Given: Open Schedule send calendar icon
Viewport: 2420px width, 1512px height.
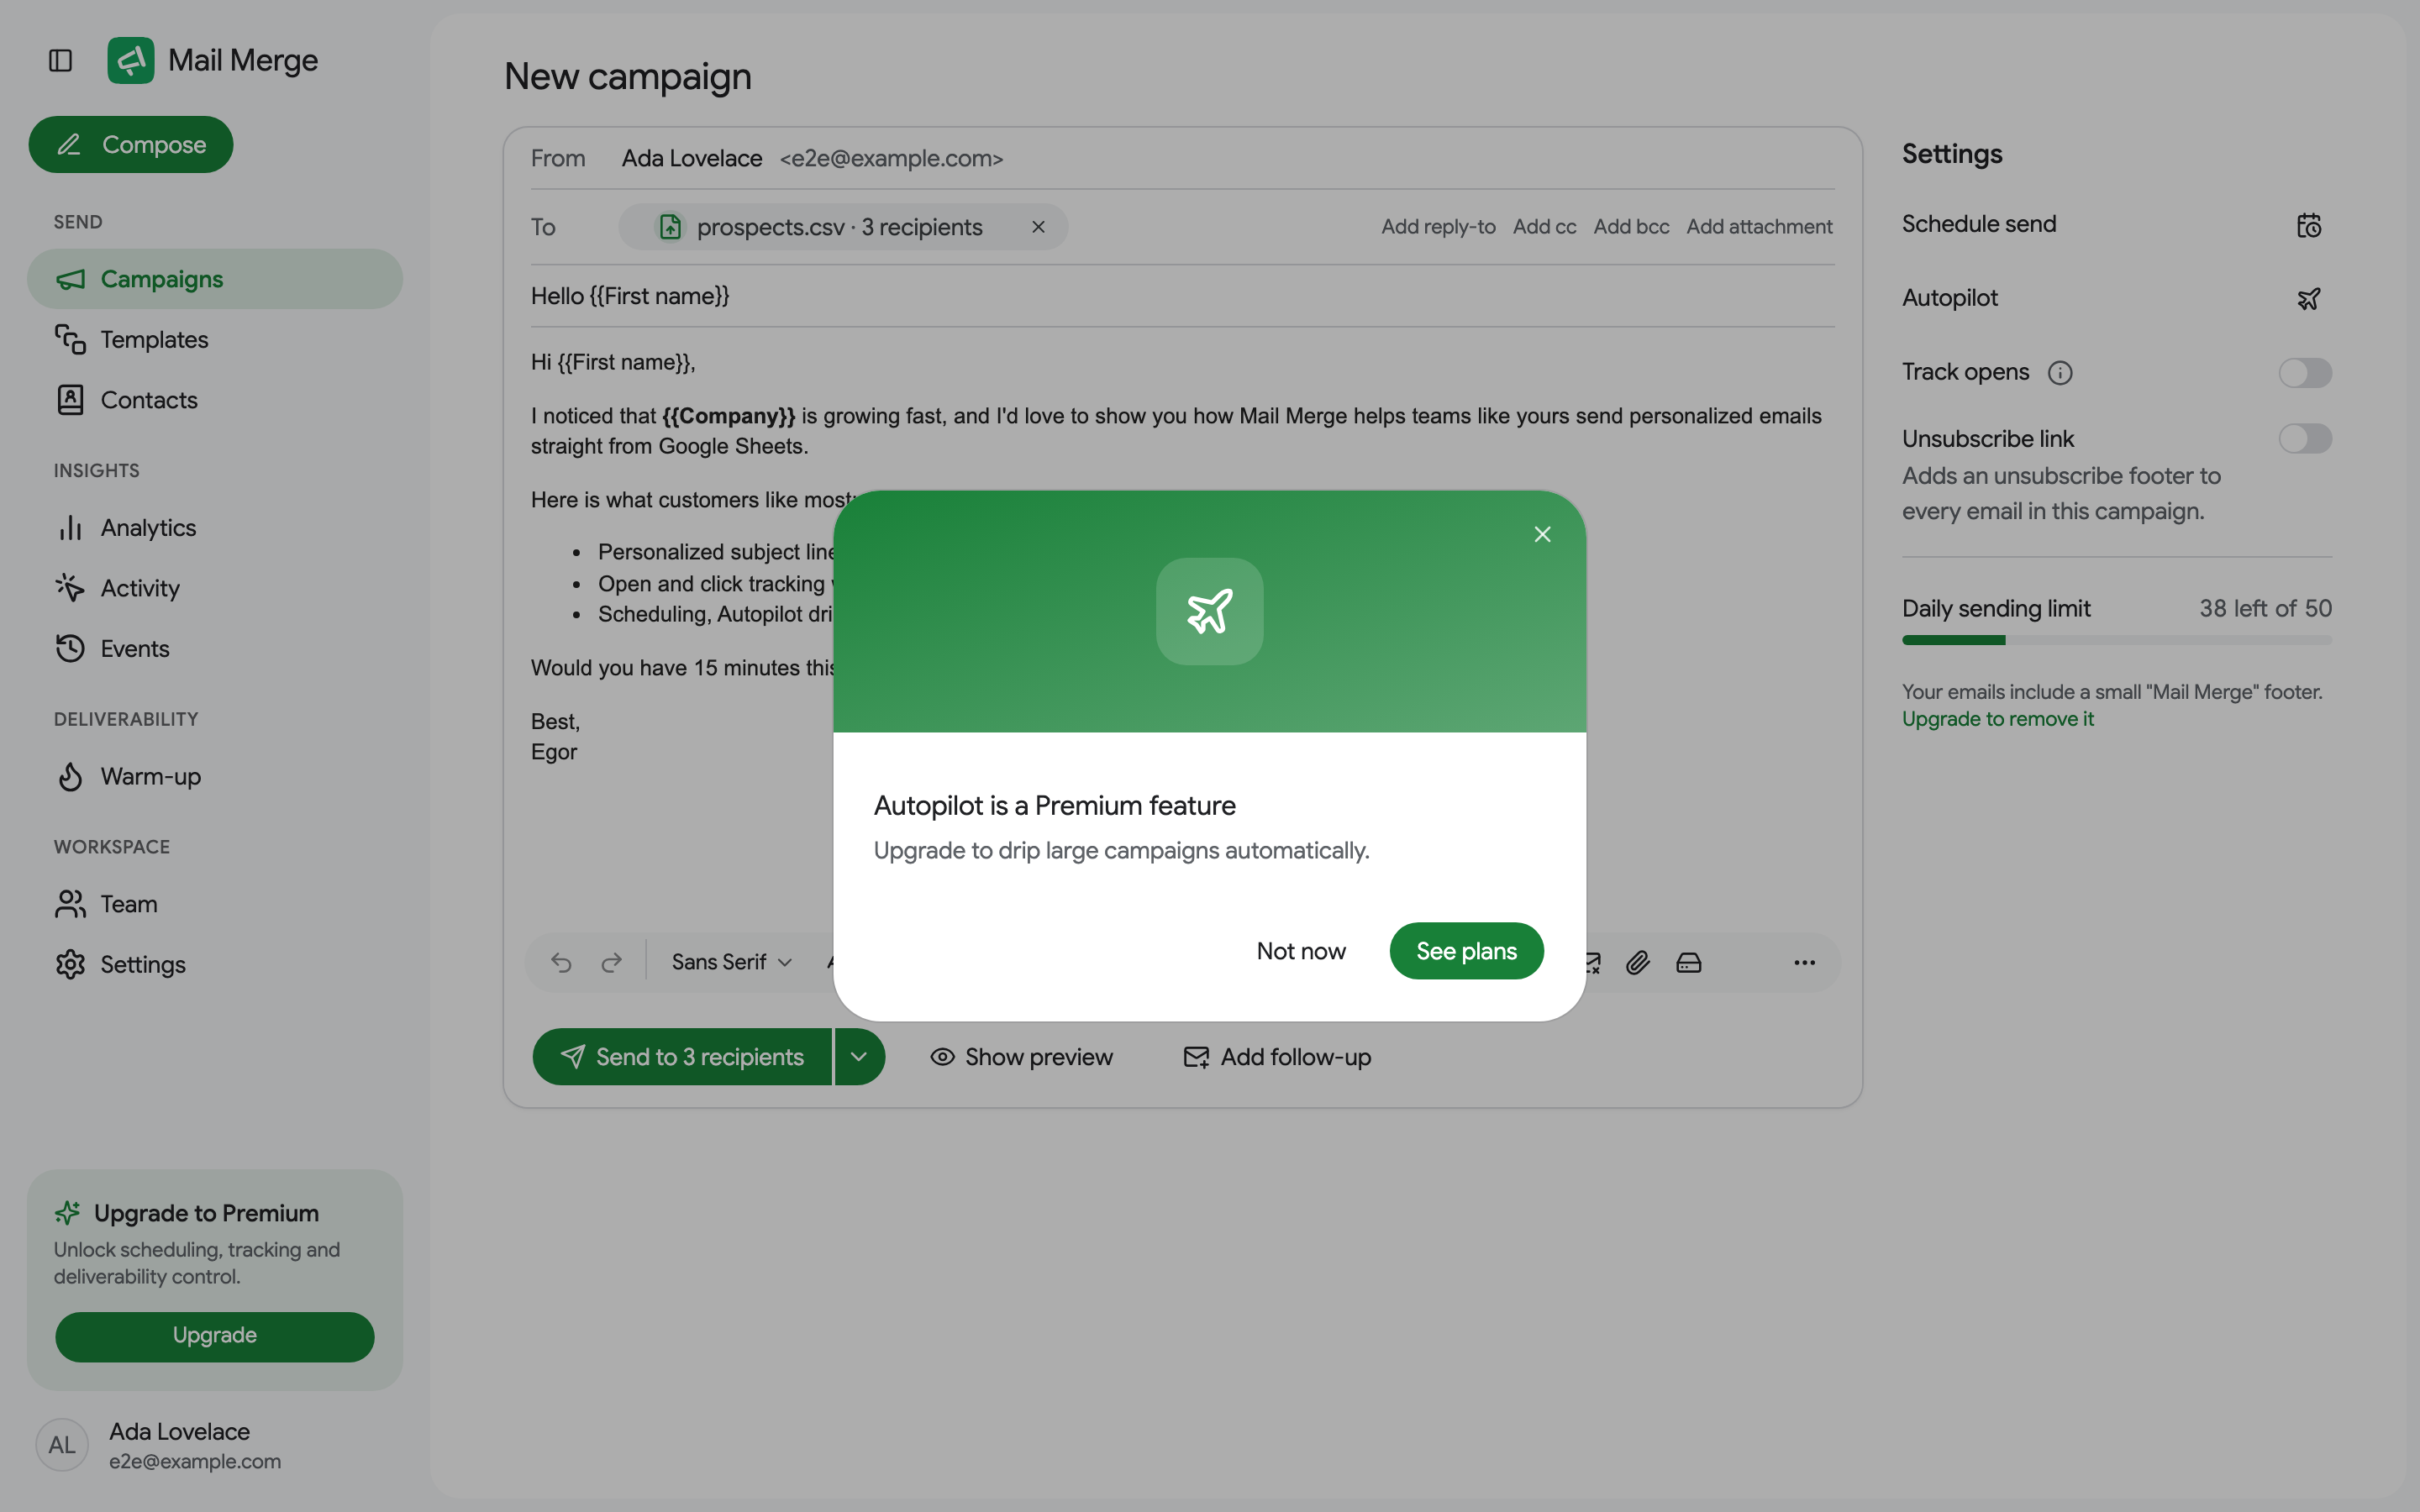Looking at the screenshot, I should (x=2308, y=225).
